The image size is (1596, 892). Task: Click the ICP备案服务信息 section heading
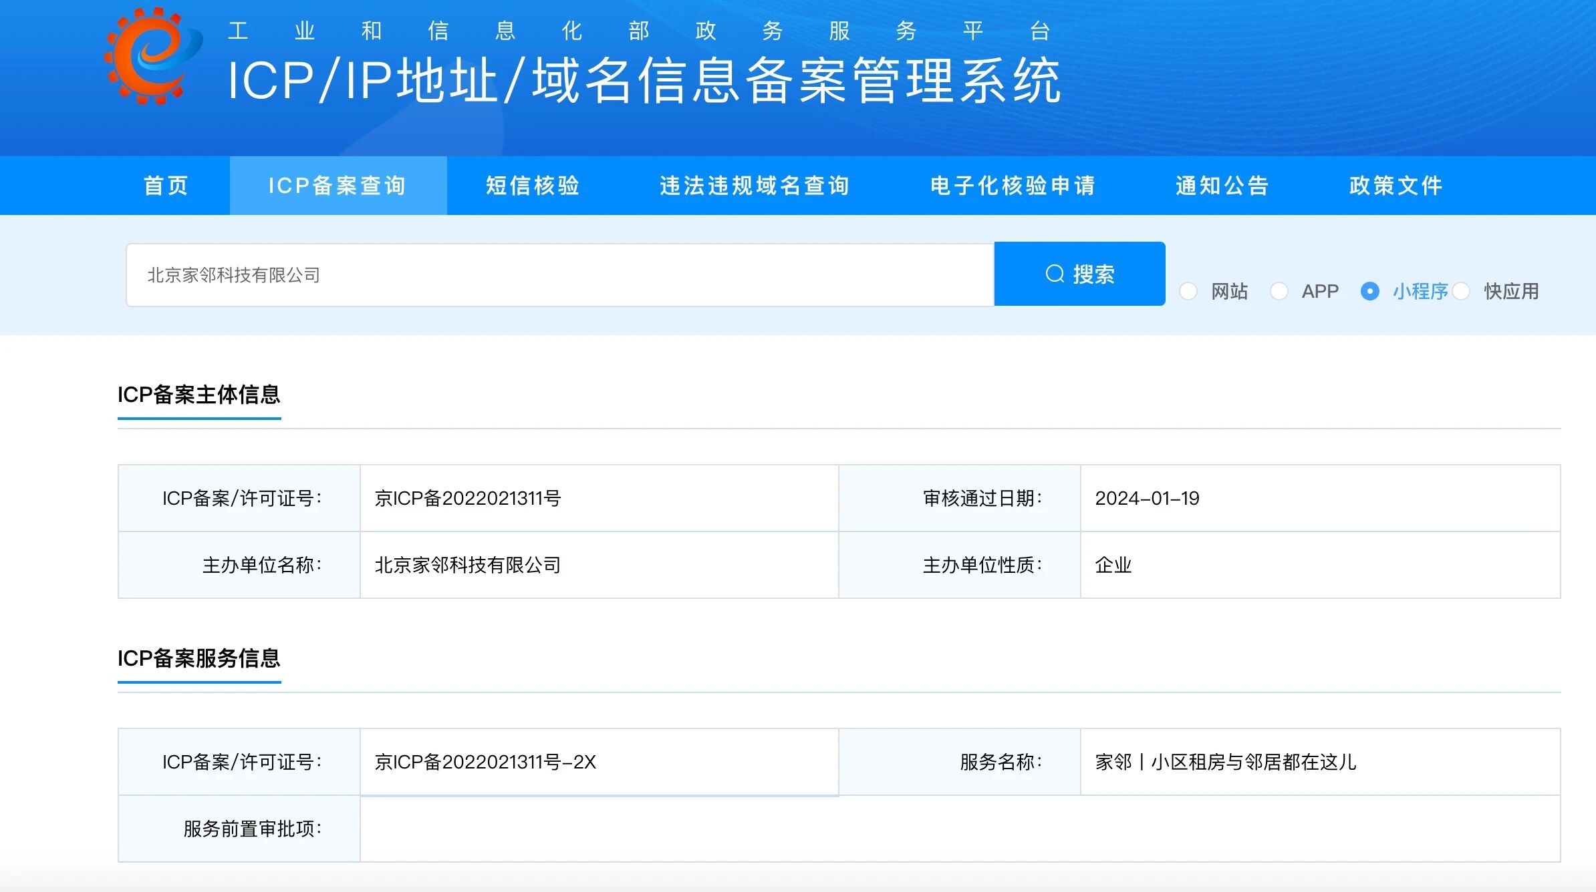tap(198, 658)
